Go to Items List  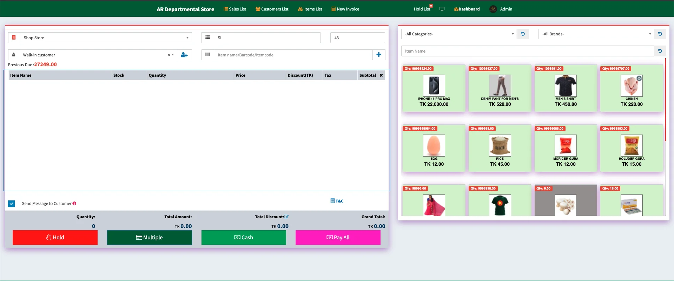tap(310, 9)
